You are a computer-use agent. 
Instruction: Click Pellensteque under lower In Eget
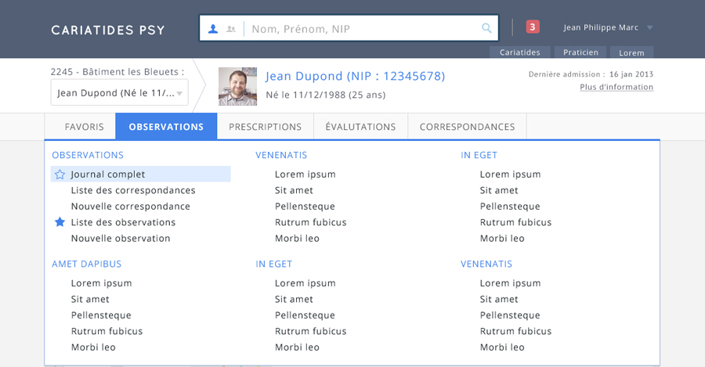tap(305, 315)
